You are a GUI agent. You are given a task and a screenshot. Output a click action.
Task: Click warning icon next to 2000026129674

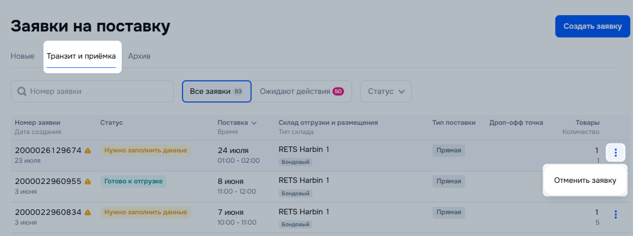point(88,150)
